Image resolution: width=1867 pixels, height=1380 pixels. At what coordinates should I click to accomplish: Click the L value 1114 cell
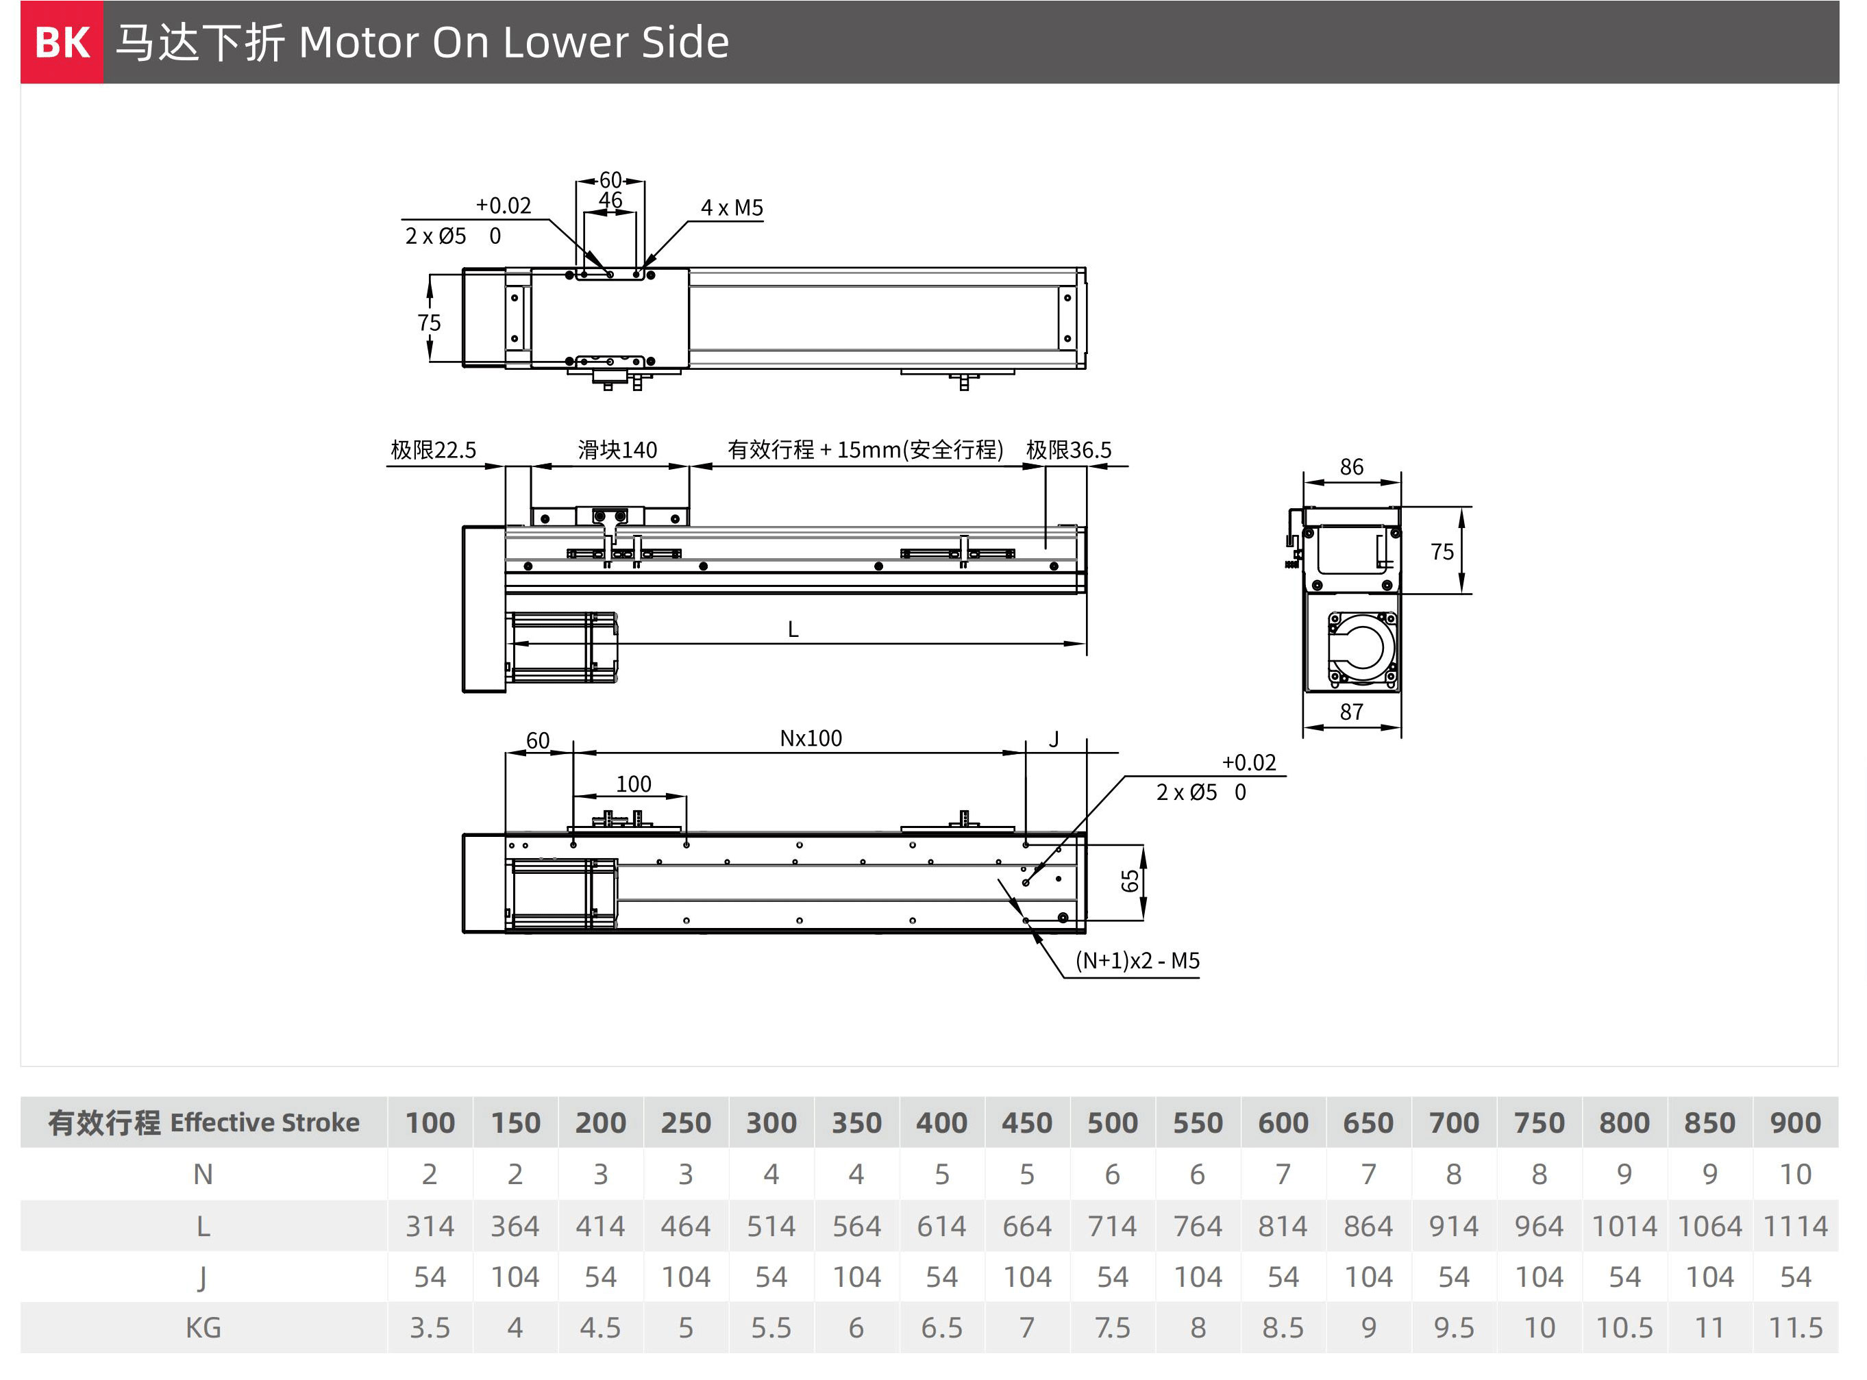point(1794,1227)
